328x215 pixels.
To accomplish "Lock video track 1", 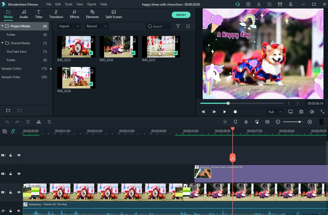I will 11,192.
